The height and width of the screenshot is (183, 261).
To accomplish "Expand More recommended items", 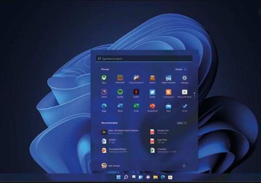I will (x=182, y=123).
